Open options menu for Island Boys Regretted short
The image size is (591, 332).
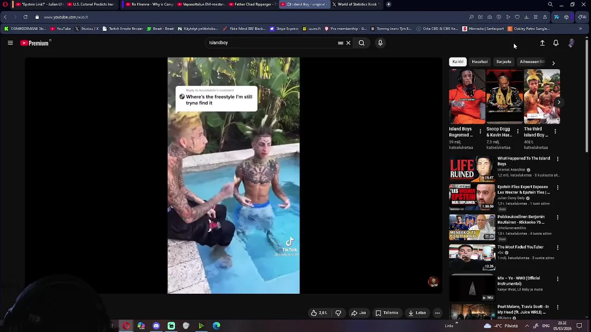[x=480, y=131]
